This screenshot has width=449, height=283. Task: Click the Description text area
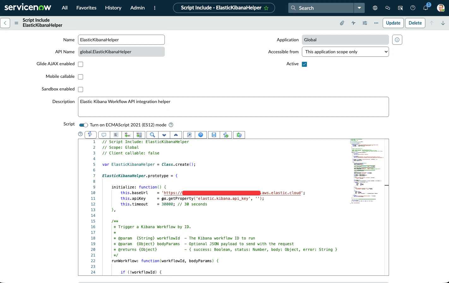[x=233, y=107]
